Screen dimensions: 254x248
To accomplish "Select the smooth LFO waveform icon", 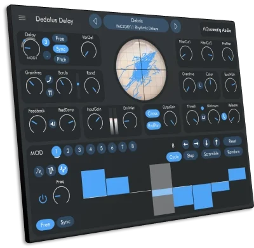I will [x=39, y=171].
